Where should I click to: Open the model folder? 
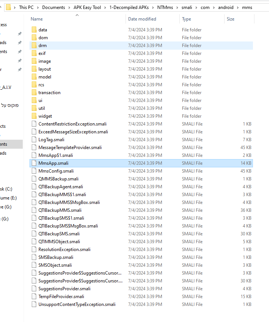tap(45, 77)
